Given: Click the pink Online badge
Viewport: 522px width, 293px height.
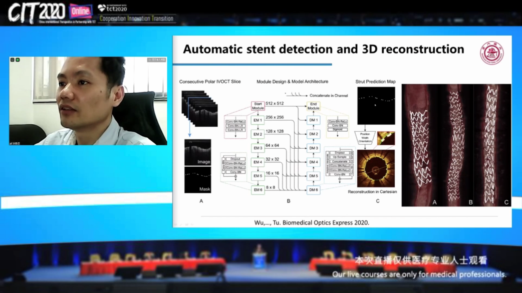Looking at the screenshot, I should (80, 11).
